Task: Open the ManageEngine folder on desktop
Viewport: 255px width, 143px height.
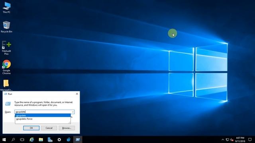Action: 6,85
